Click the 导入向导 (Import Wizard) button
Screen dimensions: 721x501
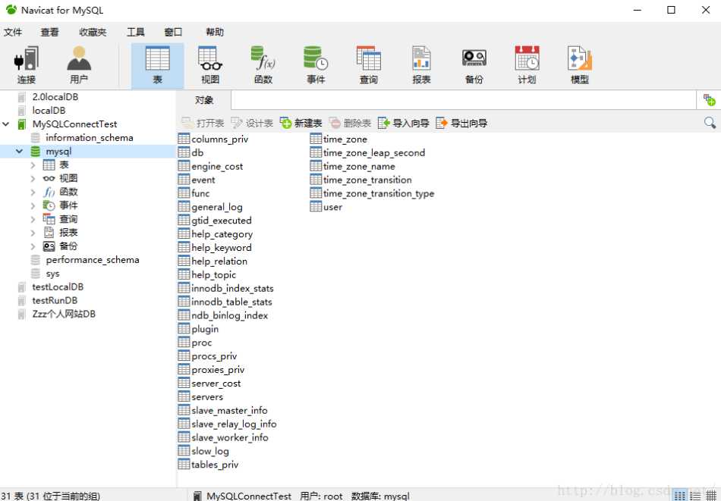(x=404, y=123)
